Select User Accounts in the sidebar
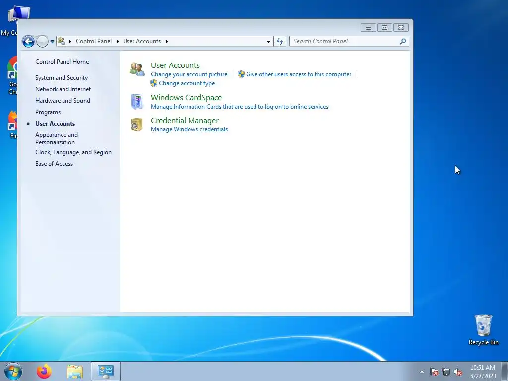The image size is (508, 381). tap(55, 124)
